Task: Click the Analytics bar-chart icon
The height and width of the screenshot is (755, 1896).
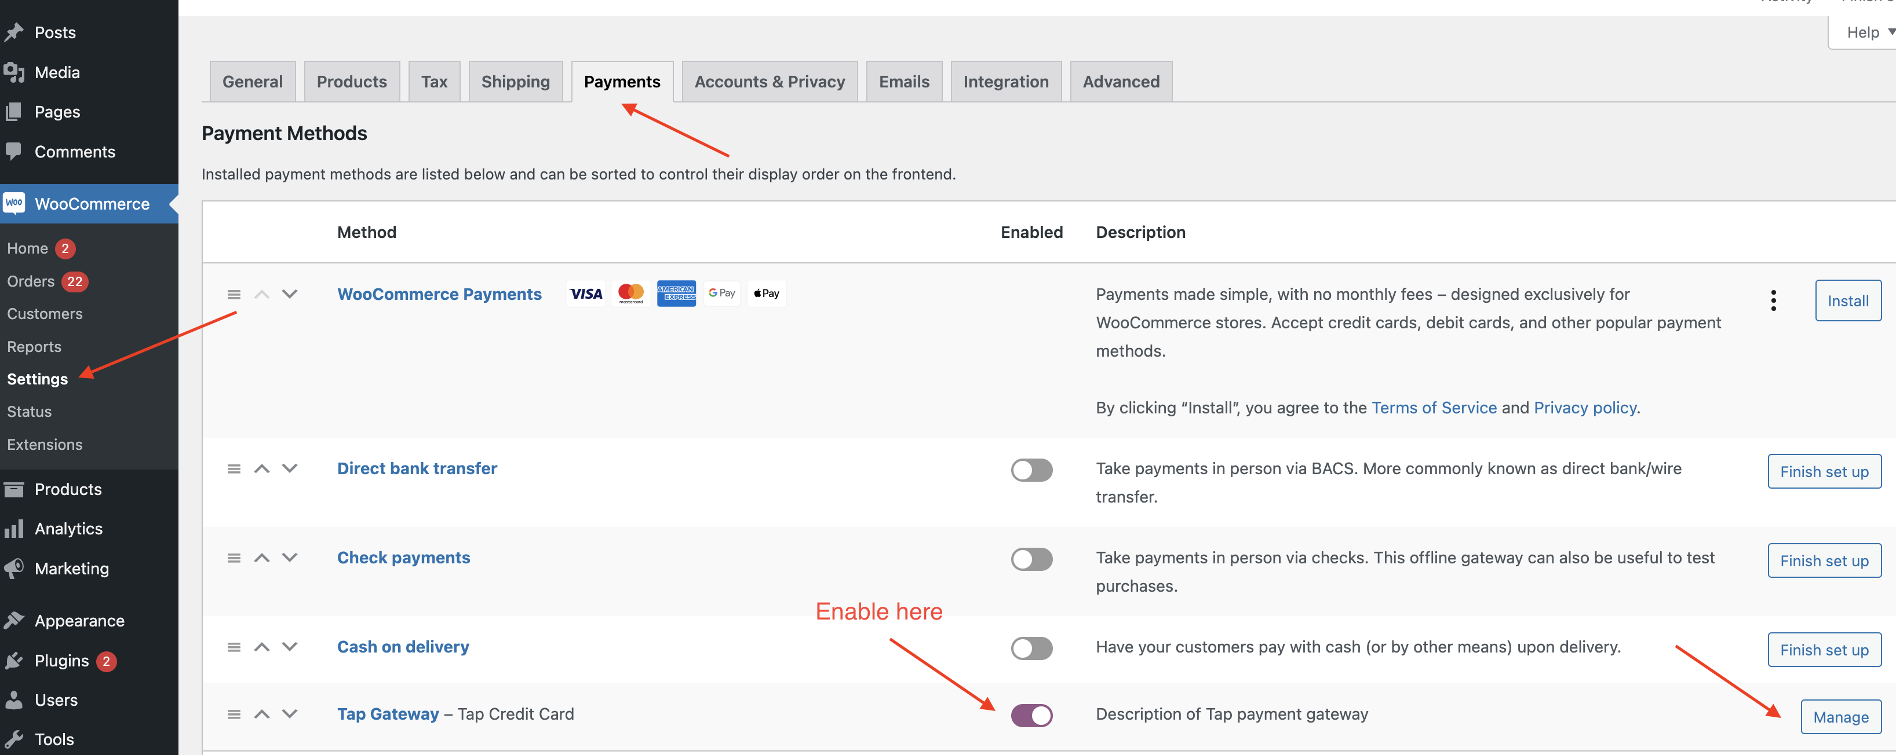Action: [14, 528]
